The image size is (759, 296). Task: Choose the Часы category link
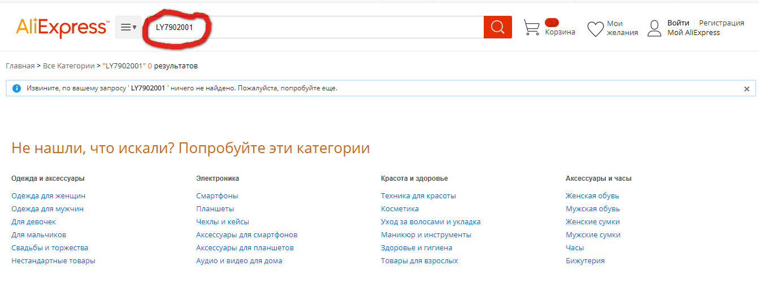click(575, 248)
